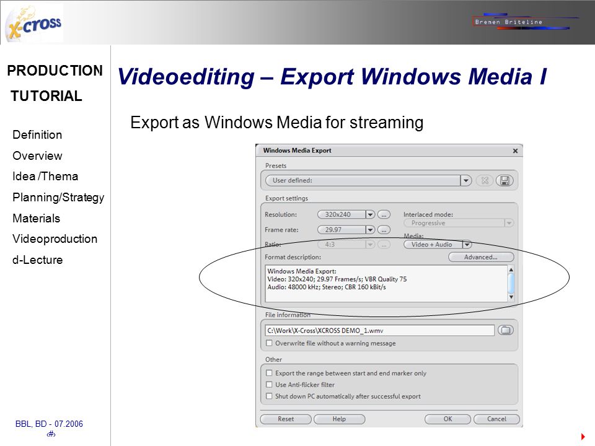Click the file path input field
Viewport: 595px width, 446px height.
click(379, 330)
